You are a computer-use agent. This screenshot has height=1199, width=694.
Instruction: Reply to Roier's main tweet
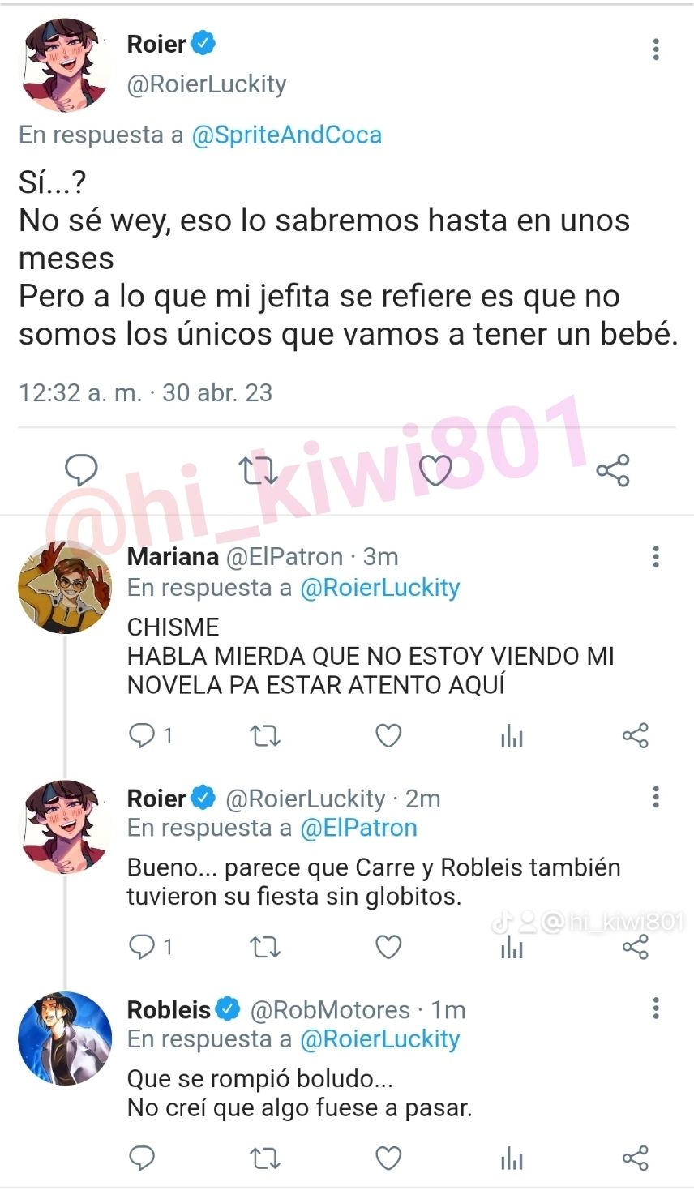[80, 470]
